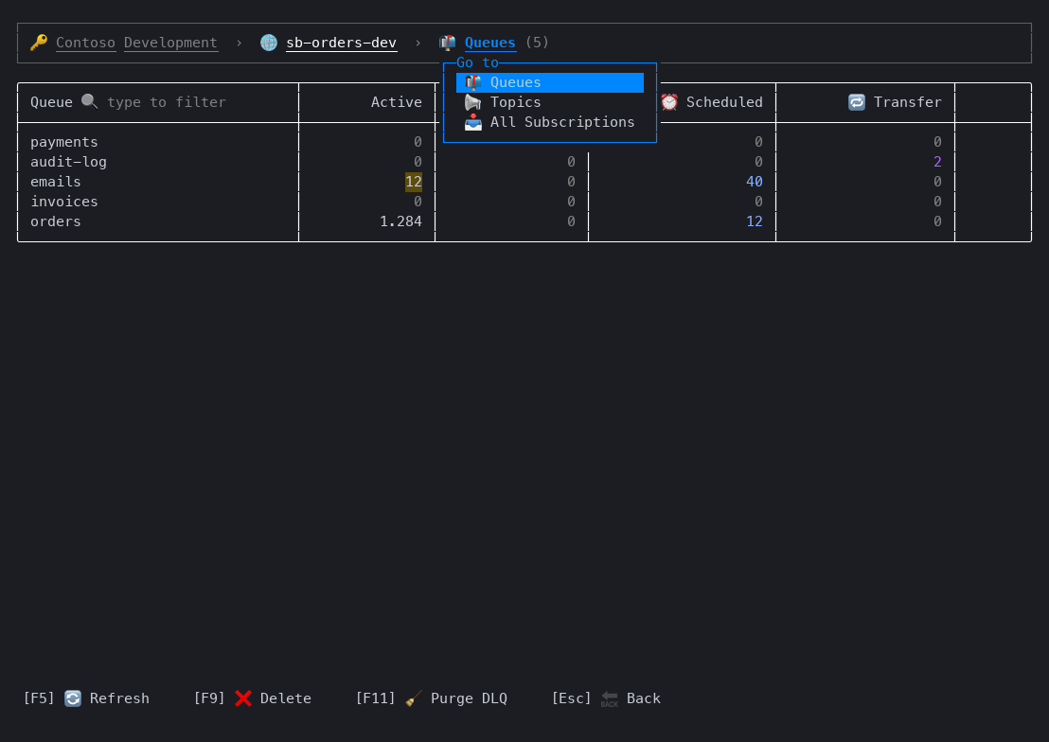
Task: Click the mailbox icon in the breadcrumb
Action: pyautogui.click(x=447, y=43)
